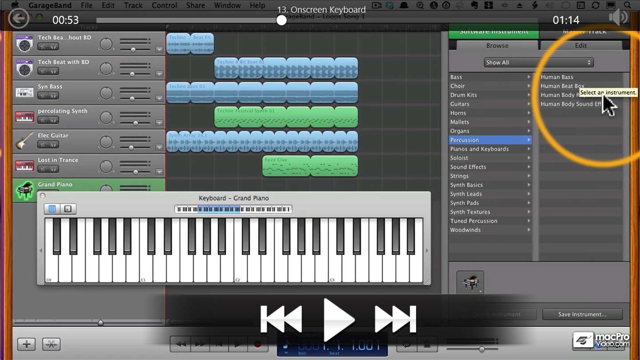Select the Tech Bea...hout BD drum machine icon
Viewport: 640px width, 360px height.
pos(24,44)
